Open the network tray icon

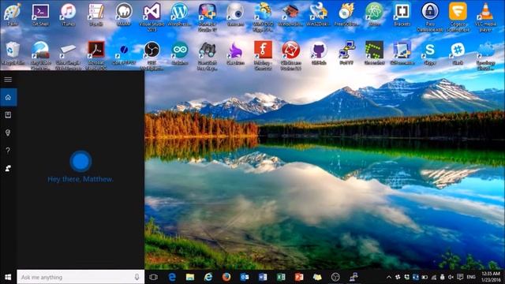[x=433, y=277]
